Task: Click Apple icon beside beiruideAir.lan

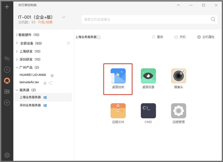Action: point(45,83)
